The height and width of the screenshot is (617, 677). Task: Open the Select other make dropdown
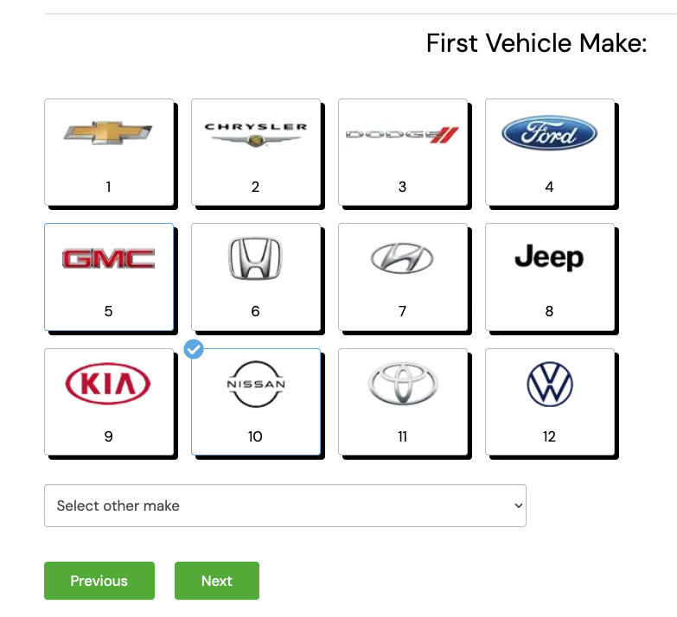285,506
